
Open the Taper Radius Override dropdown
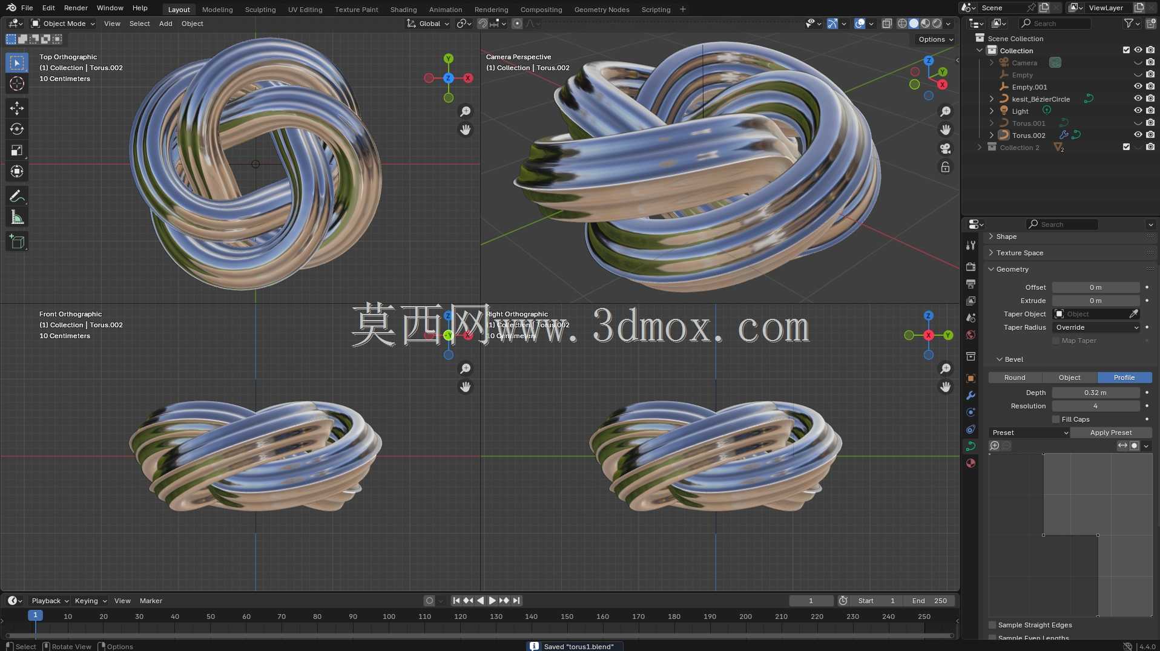click(x=1096, y=327)
